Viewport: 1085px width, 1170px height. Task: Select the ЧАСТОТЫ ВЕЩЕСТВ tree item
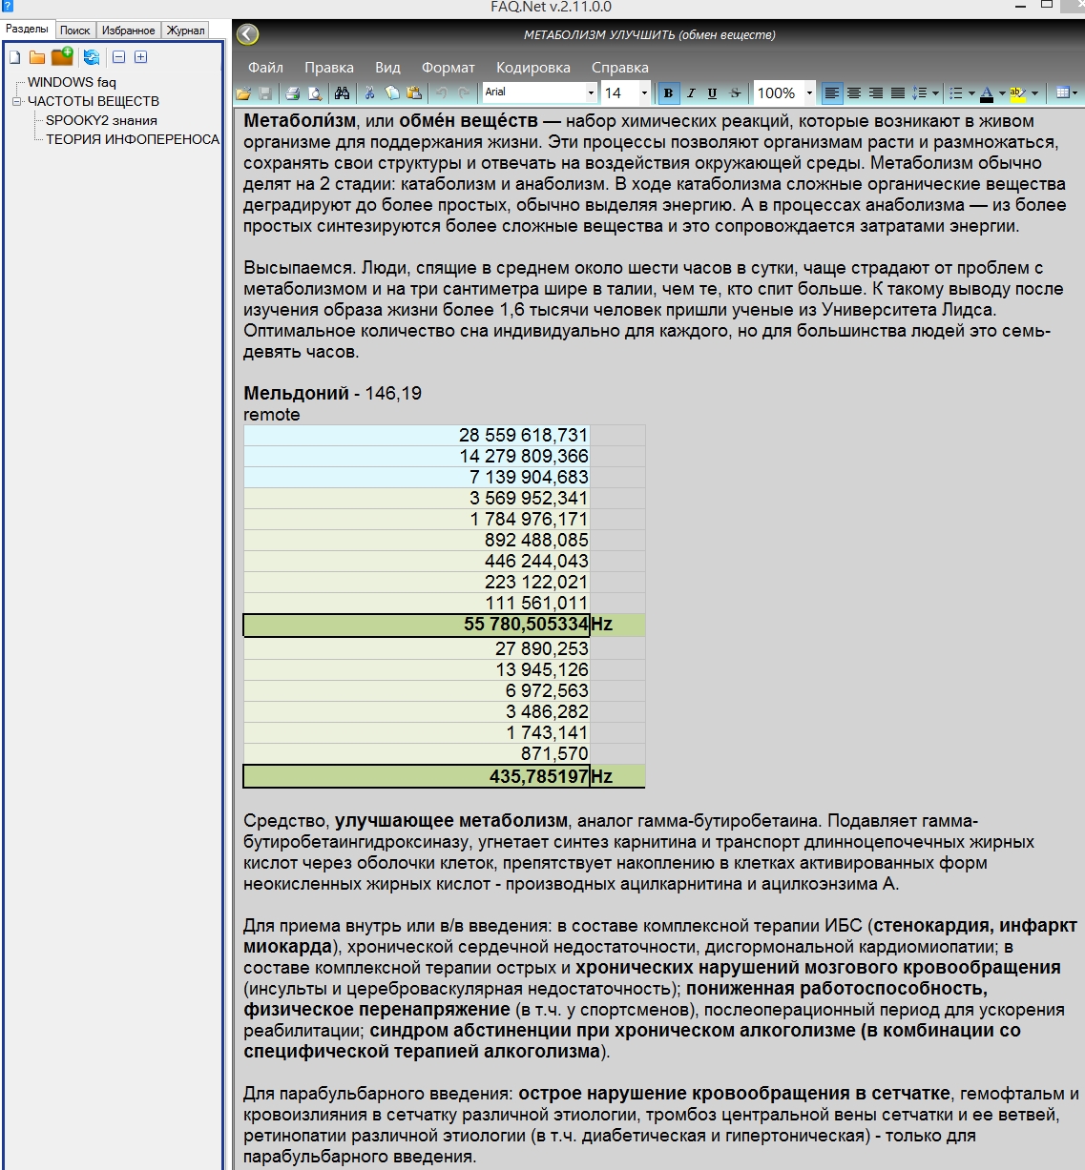click(94, 101)
